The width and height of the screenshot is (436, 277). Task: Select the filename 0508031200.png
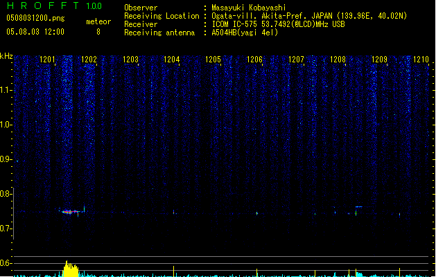(35, 18)
